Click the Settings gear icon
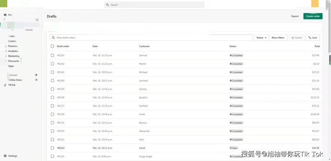This screenshot has width=331, height=161. click(x=5, y=156)
